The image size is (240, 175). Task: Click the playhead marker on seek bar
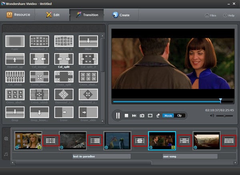tap(220, 101)
